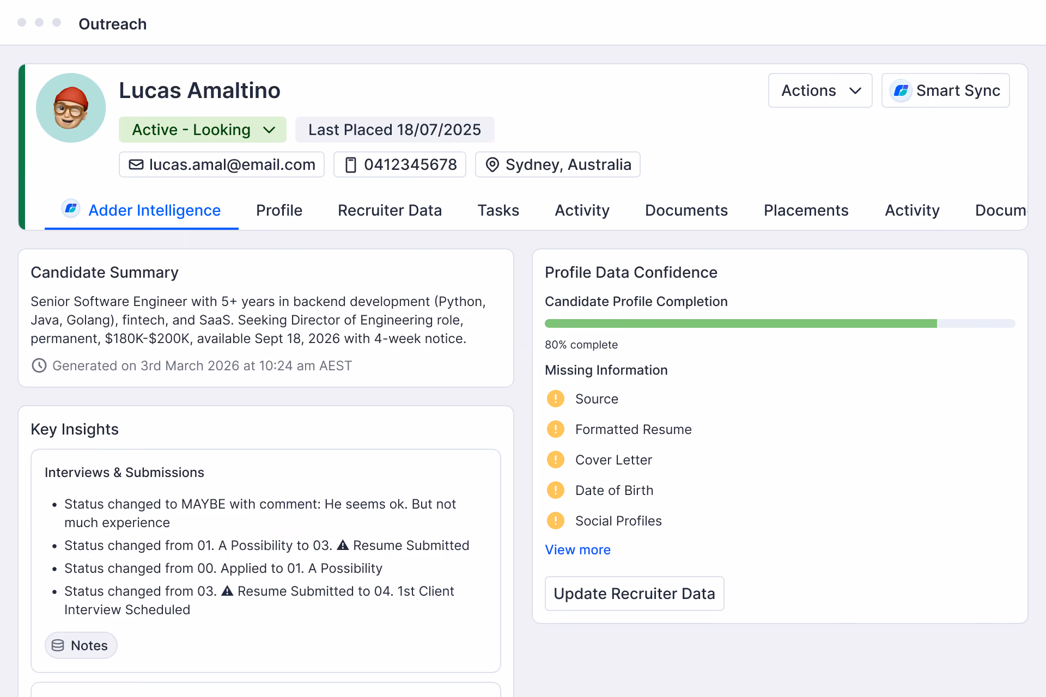
Task: Select the Adder Intelligence tab
Action: coord(142,210)
